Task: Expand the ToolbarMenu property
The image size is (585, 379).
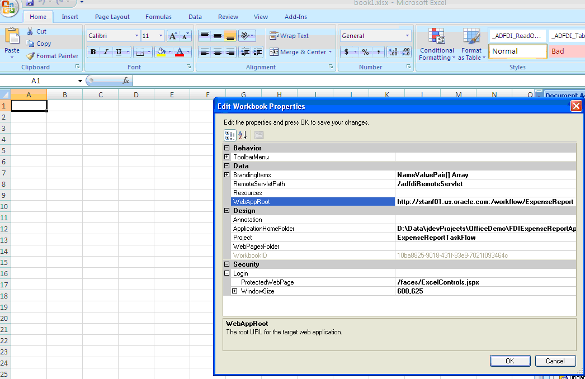Action: coord(227,157)
